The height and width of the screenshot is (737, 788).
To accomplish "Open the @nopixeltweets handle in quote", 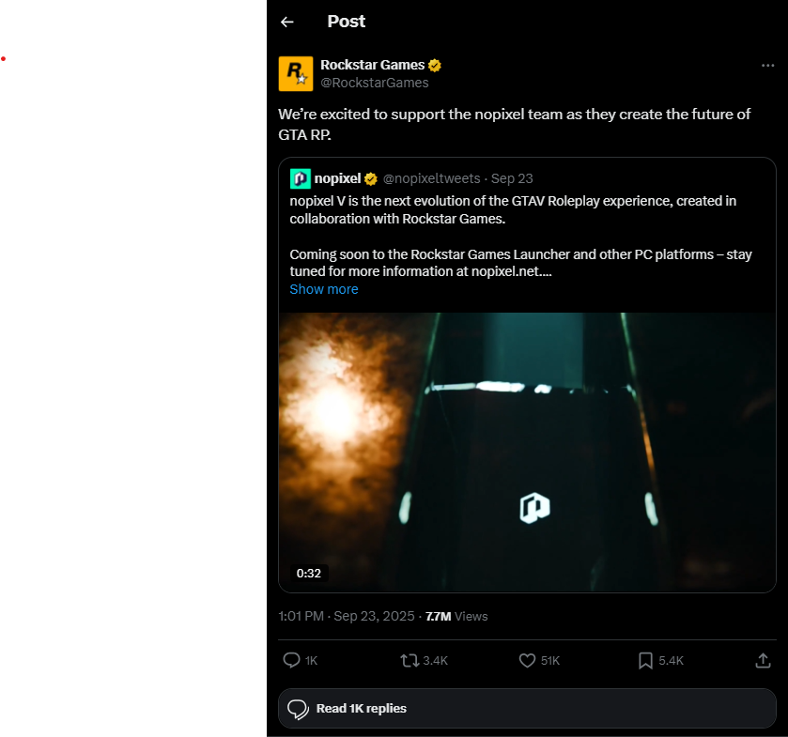I will [x=431, y=178].
